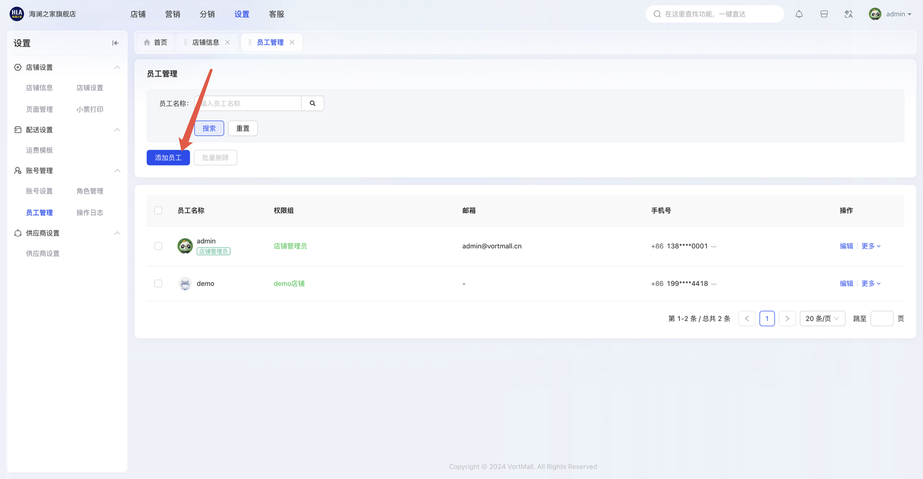Open the 20 条/页 page size dropdown
Screen dimensions: 923x479
click(x=822, y=319)
